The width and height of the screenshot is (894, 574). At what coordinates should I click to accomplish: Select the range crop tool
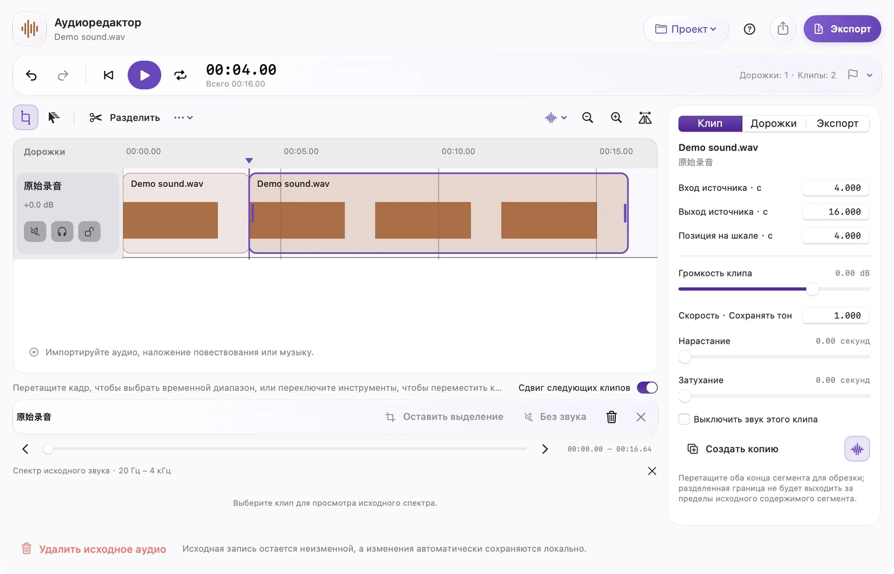click(26, 117)
